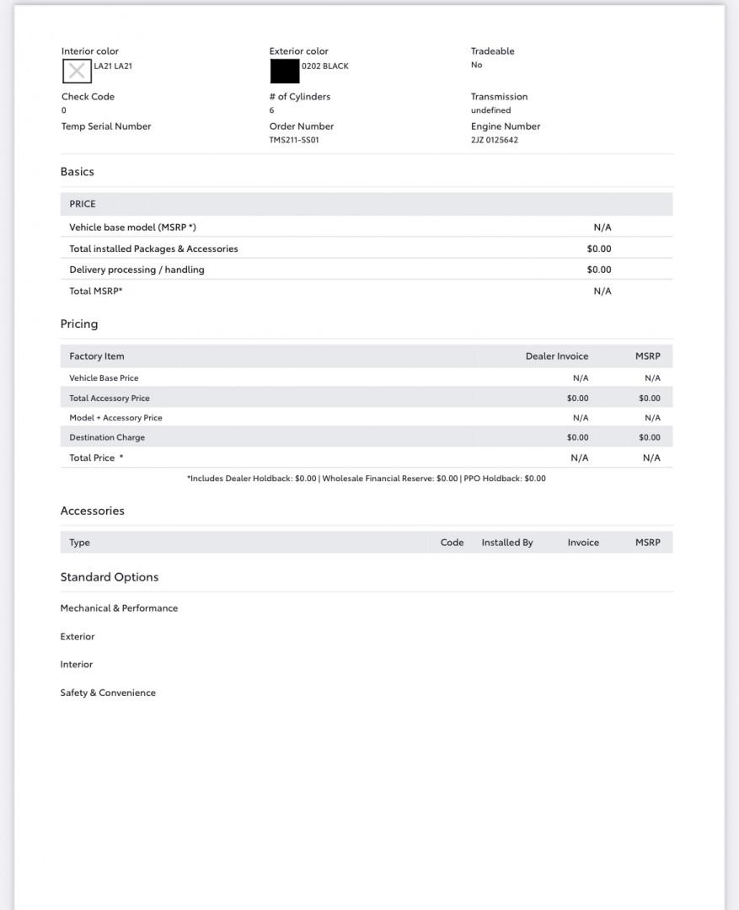Screen dimensions: 739x910
Task: Click the Pricing section heading
Action: tap(79, 324)
